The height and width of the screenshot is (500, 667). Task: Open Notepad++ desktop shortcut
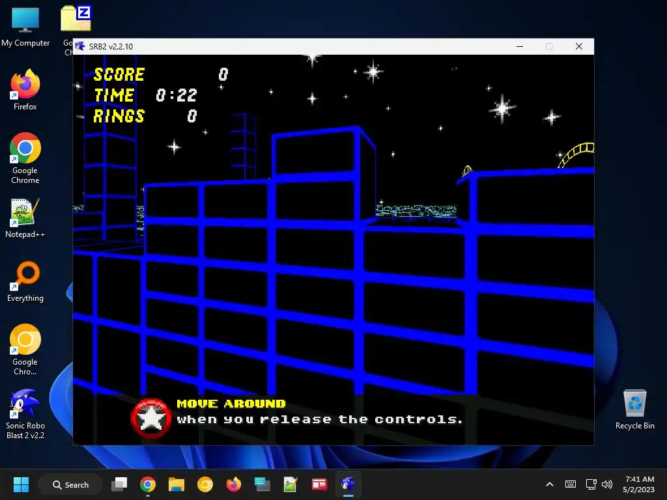click(x=25, y=218)
